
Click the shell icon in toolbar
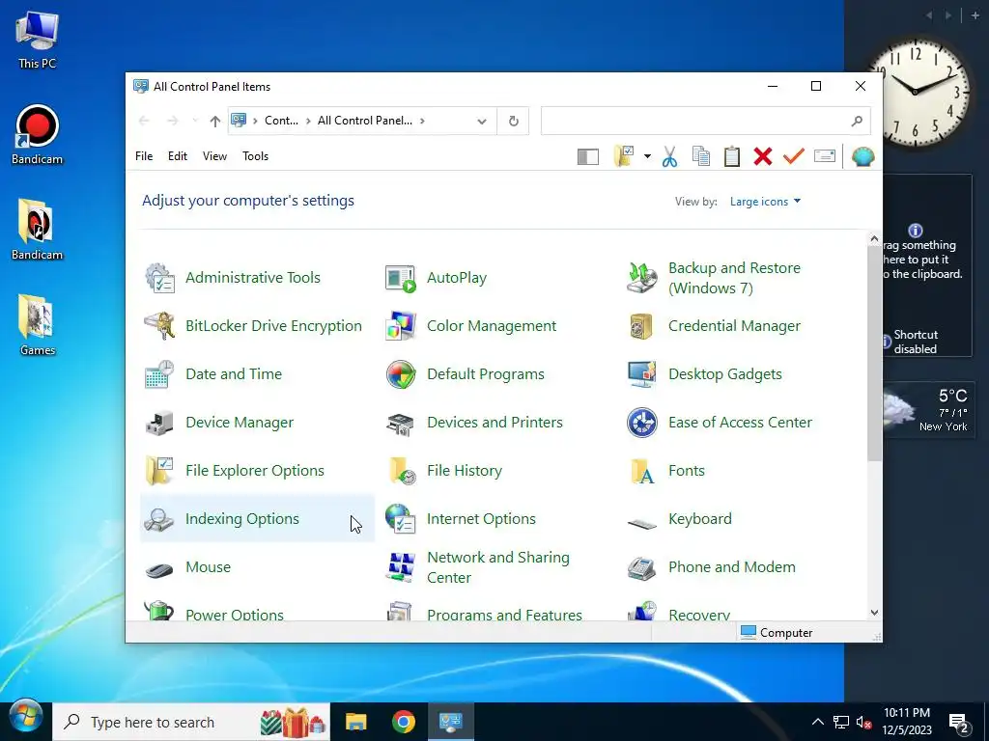tap(862, 156)
